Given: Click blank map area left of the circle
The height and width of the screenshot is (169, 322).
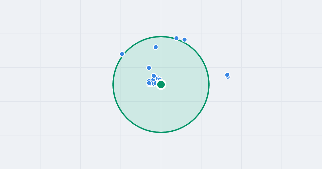Looking at the screenshot, I should 67,84.
